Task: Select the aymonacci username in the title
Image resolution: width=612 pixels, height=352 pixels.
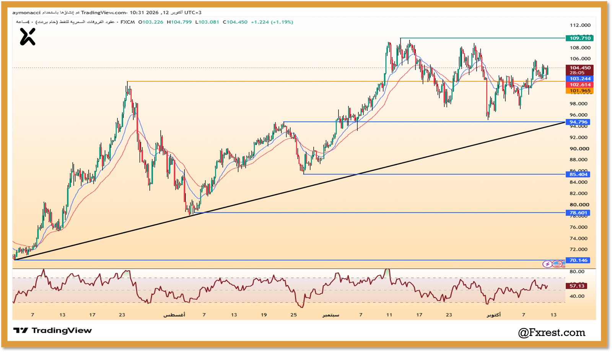Action: 26,13
